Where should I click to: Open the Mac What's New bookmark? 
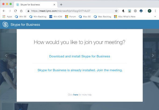[x=125, y=17]
